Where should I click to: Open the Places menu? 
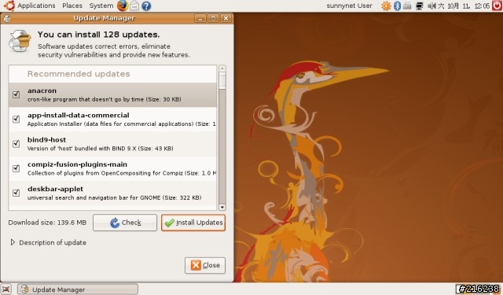pyautogui.click(x=72, y=6)
